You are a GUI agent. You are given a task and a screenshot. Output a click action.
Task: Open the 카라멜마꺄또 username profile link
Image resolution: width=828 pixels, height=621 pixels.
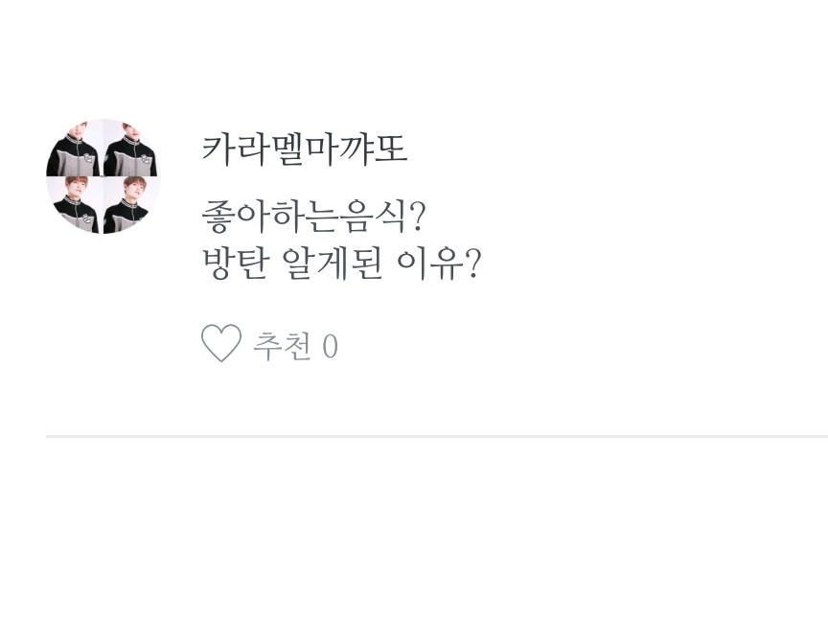[305, 149]
